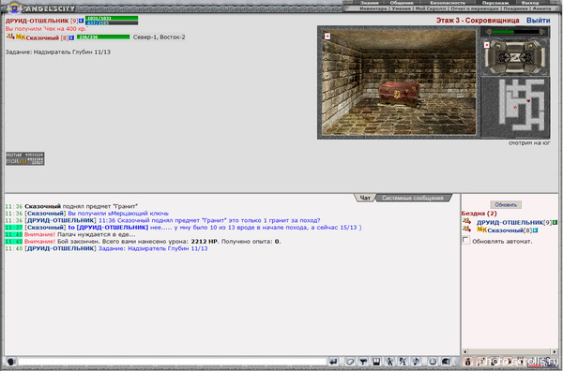Click the center refresh button of navigation pad

(x=515, y=56)
